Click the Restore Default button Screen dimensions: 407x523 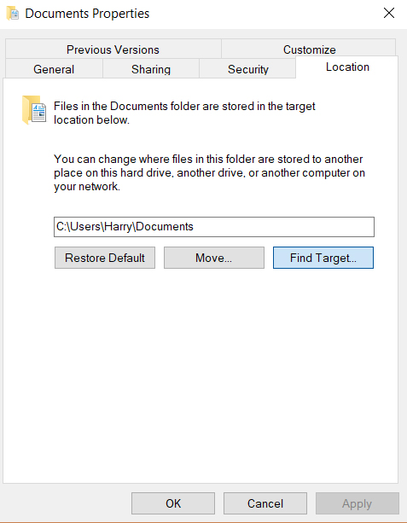click(x=105, y=258)
